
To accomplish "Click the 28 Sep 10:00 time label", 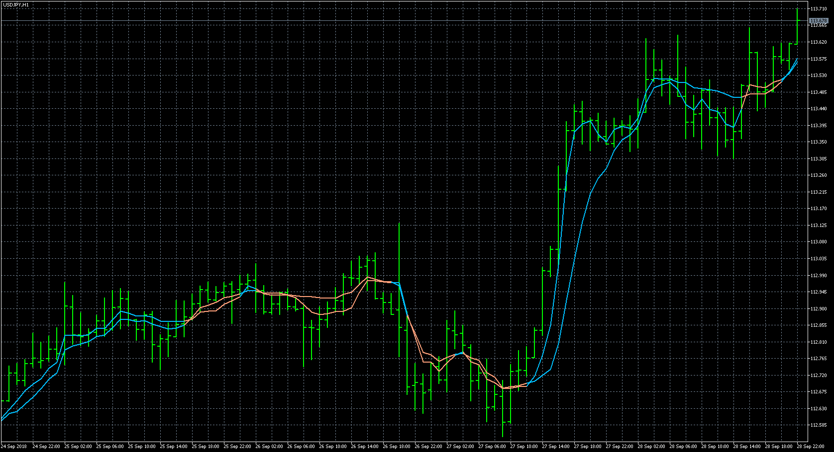I will coord(715,447).
